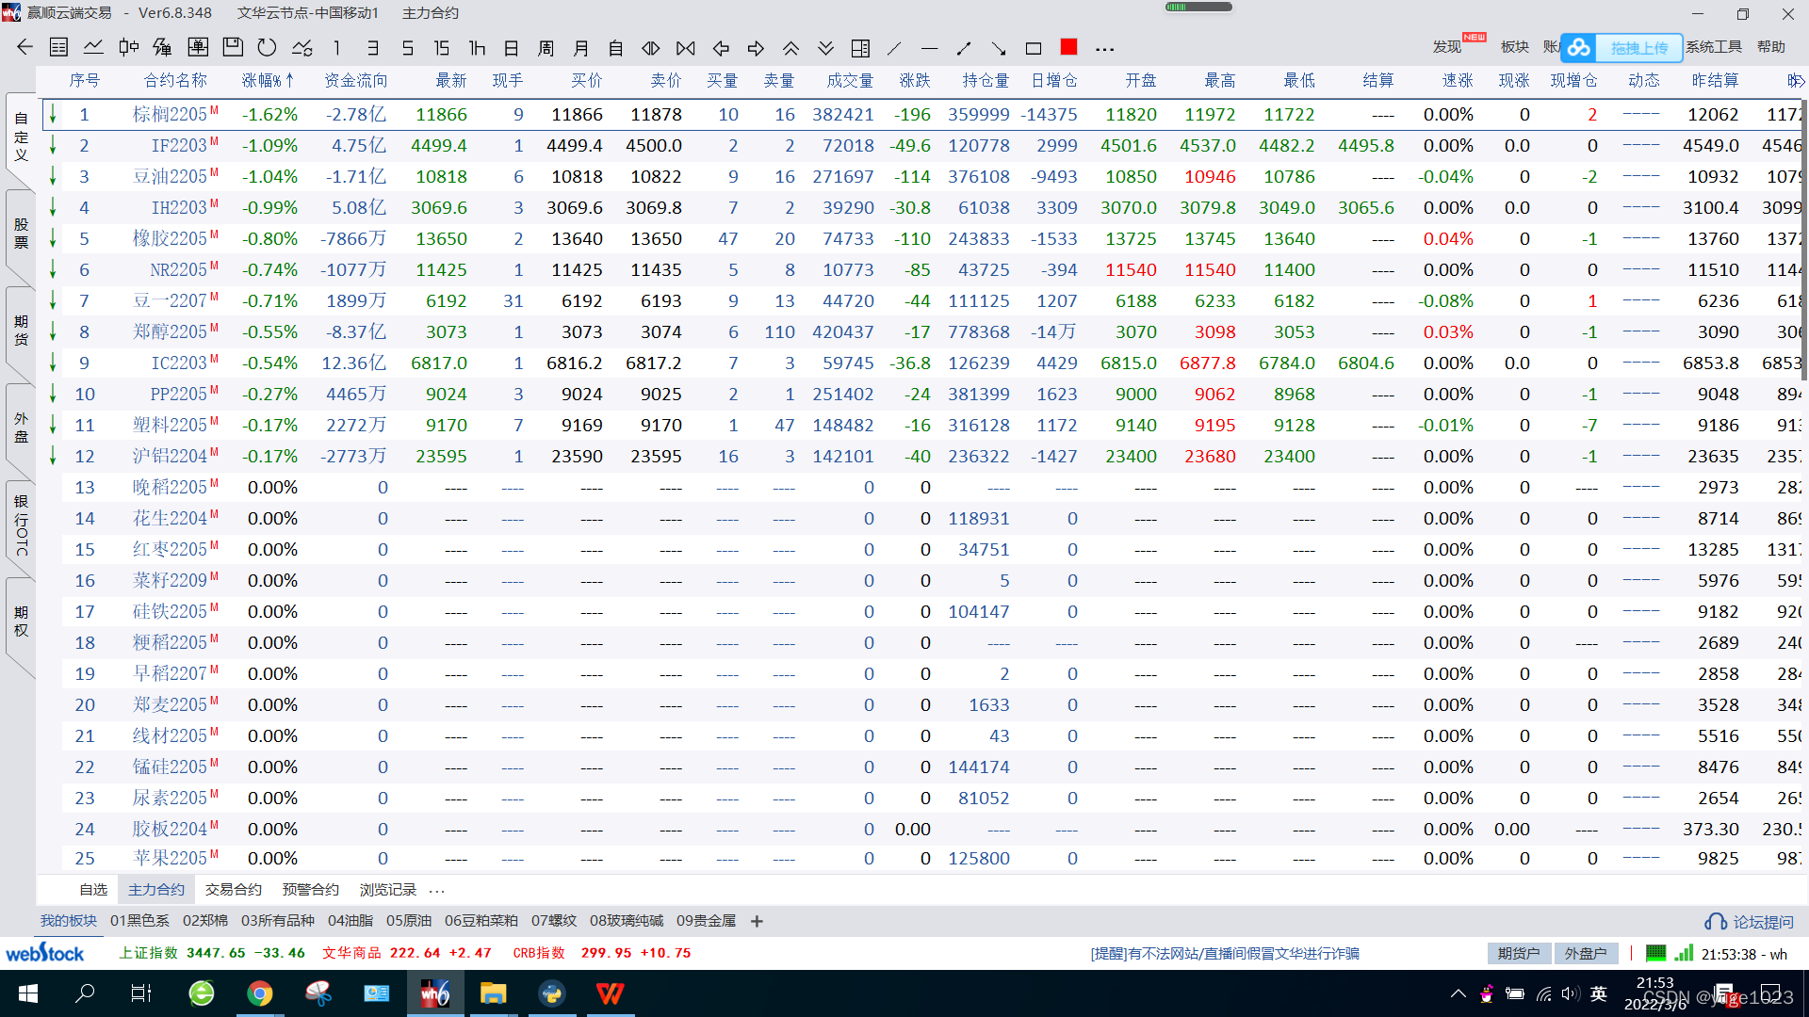Click the horizontal expand chart icon
1809x1017 pixels.
point(651,48)
